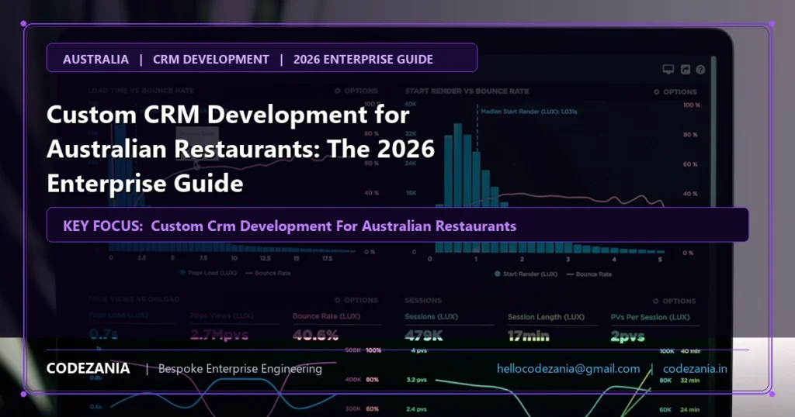795x417 pixels.
Task: Click the 479K sessions value
Action: [x=423, y=336]
